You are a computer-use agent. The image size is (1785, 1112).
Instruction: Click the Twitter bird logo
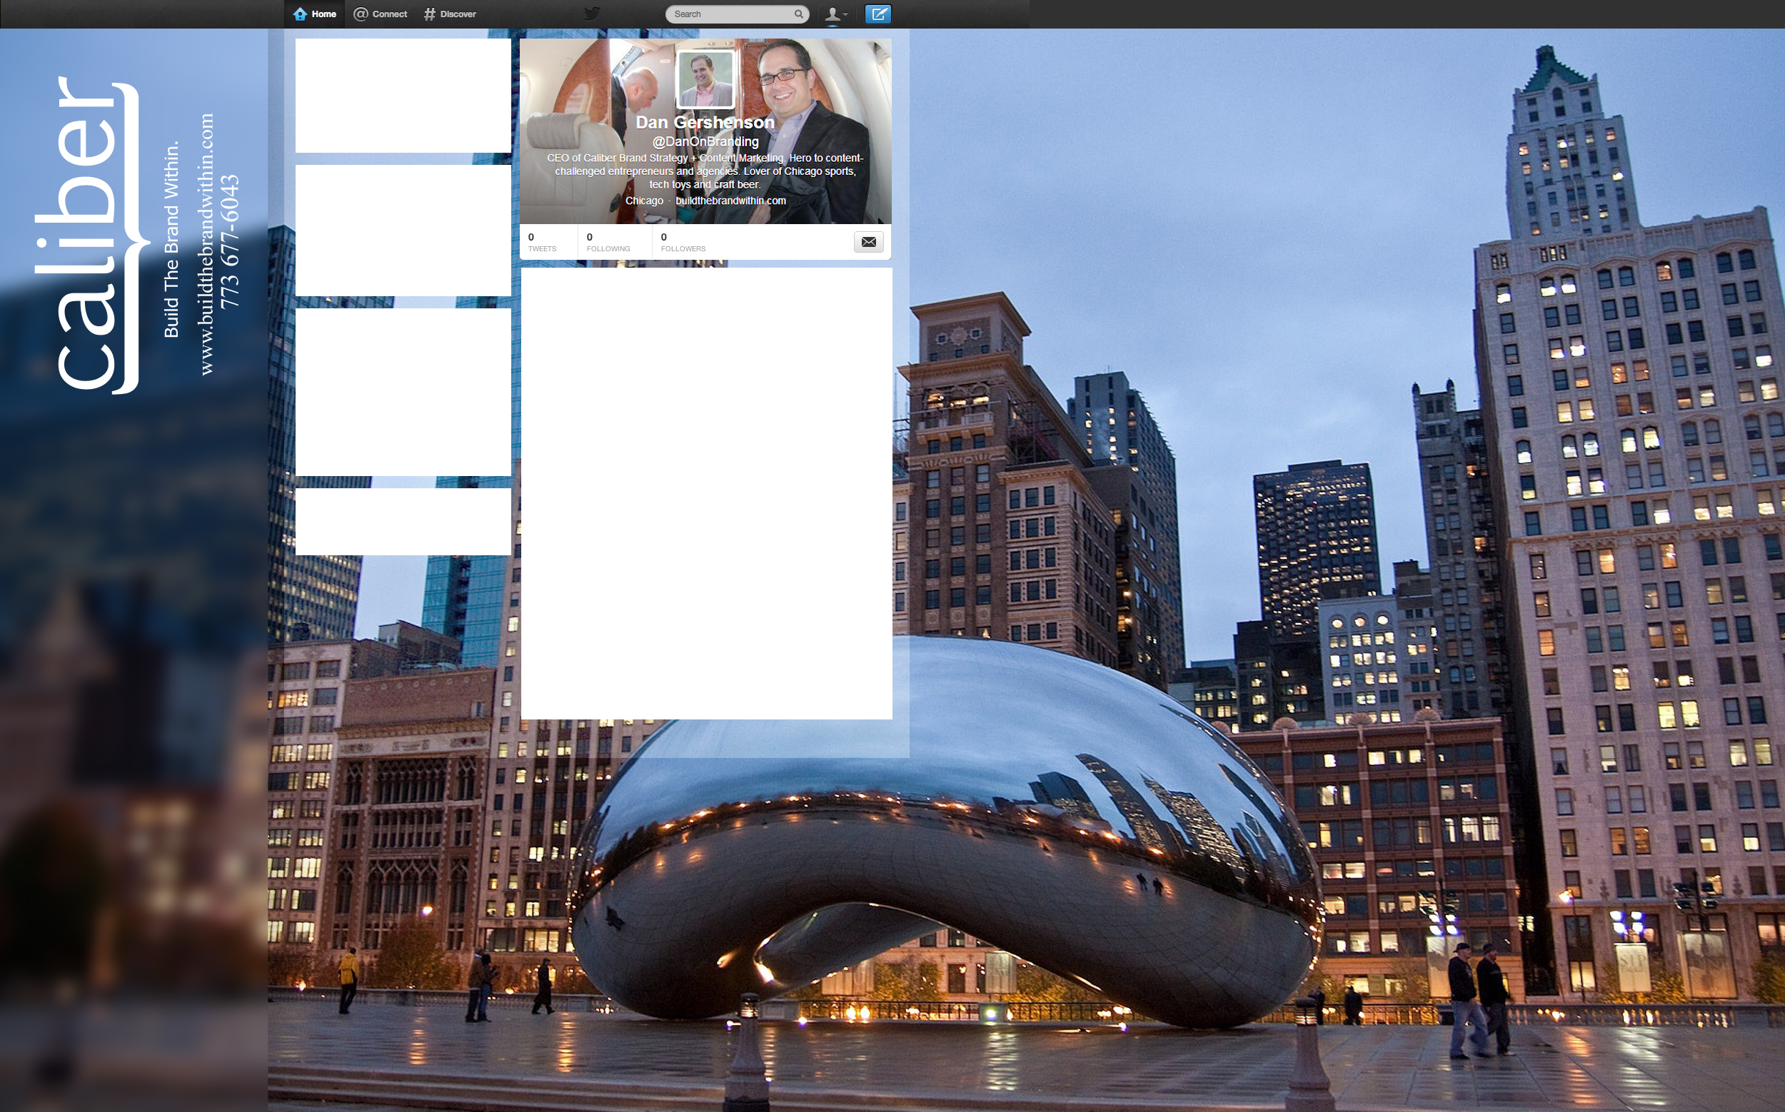(593, 14)
